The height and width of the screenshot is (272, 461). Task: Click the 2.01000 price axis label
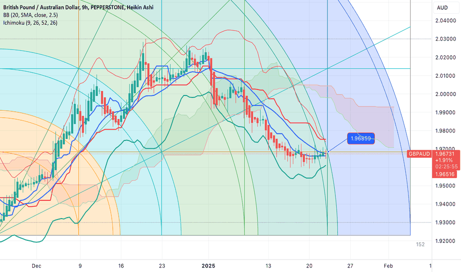(445, 76)
